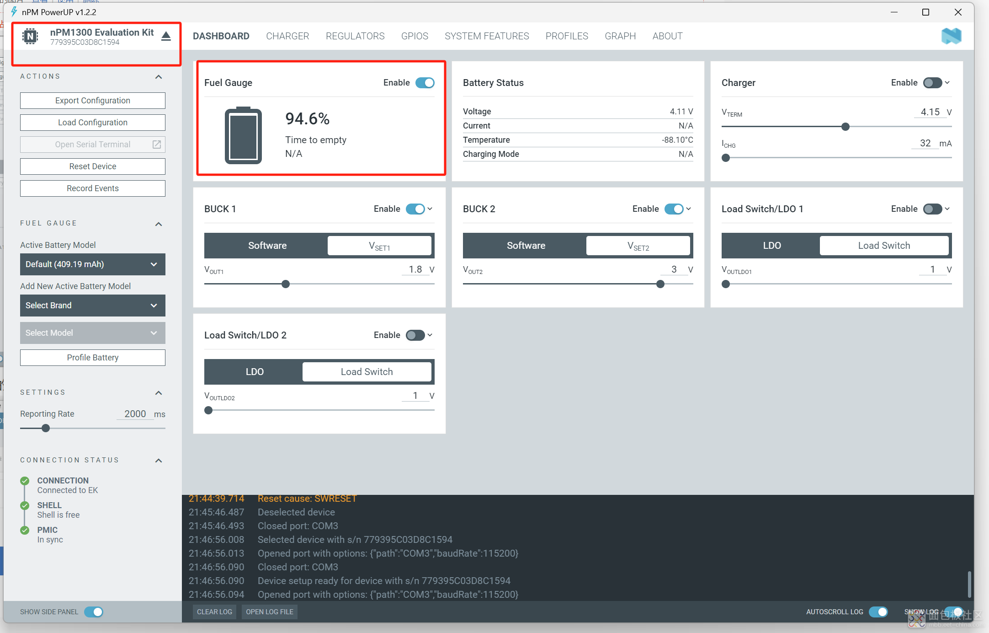Toggle Autoscroll Log switch
989x633 pixels.
coord(878,612)
